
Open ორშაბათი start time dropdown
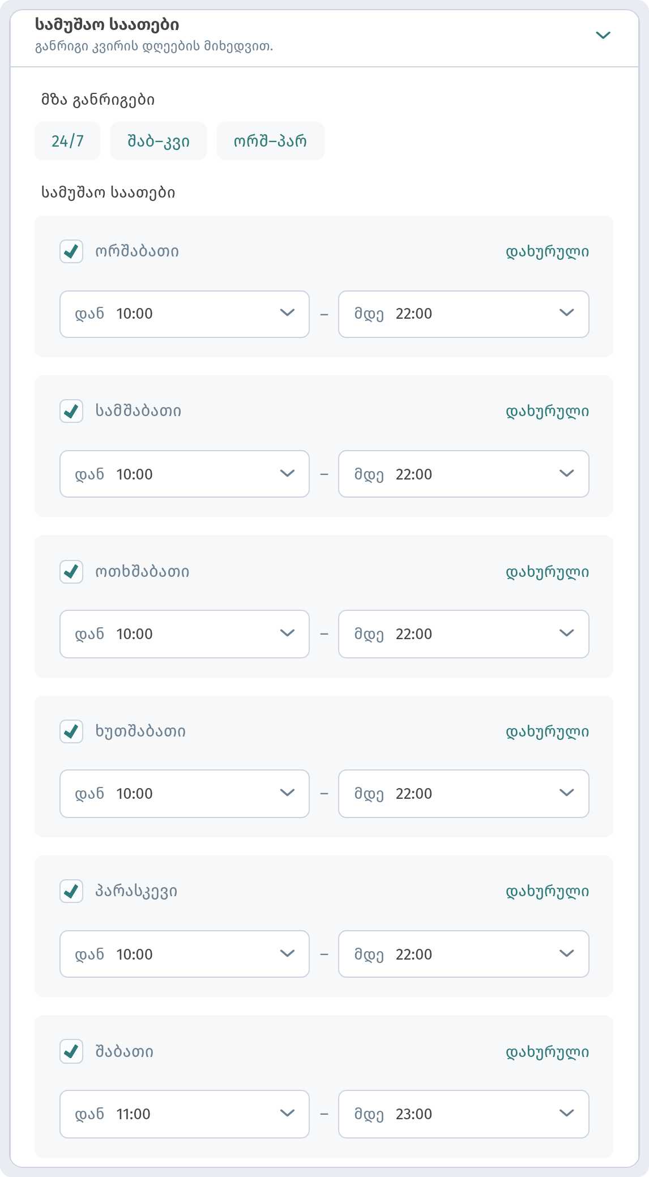185,314
